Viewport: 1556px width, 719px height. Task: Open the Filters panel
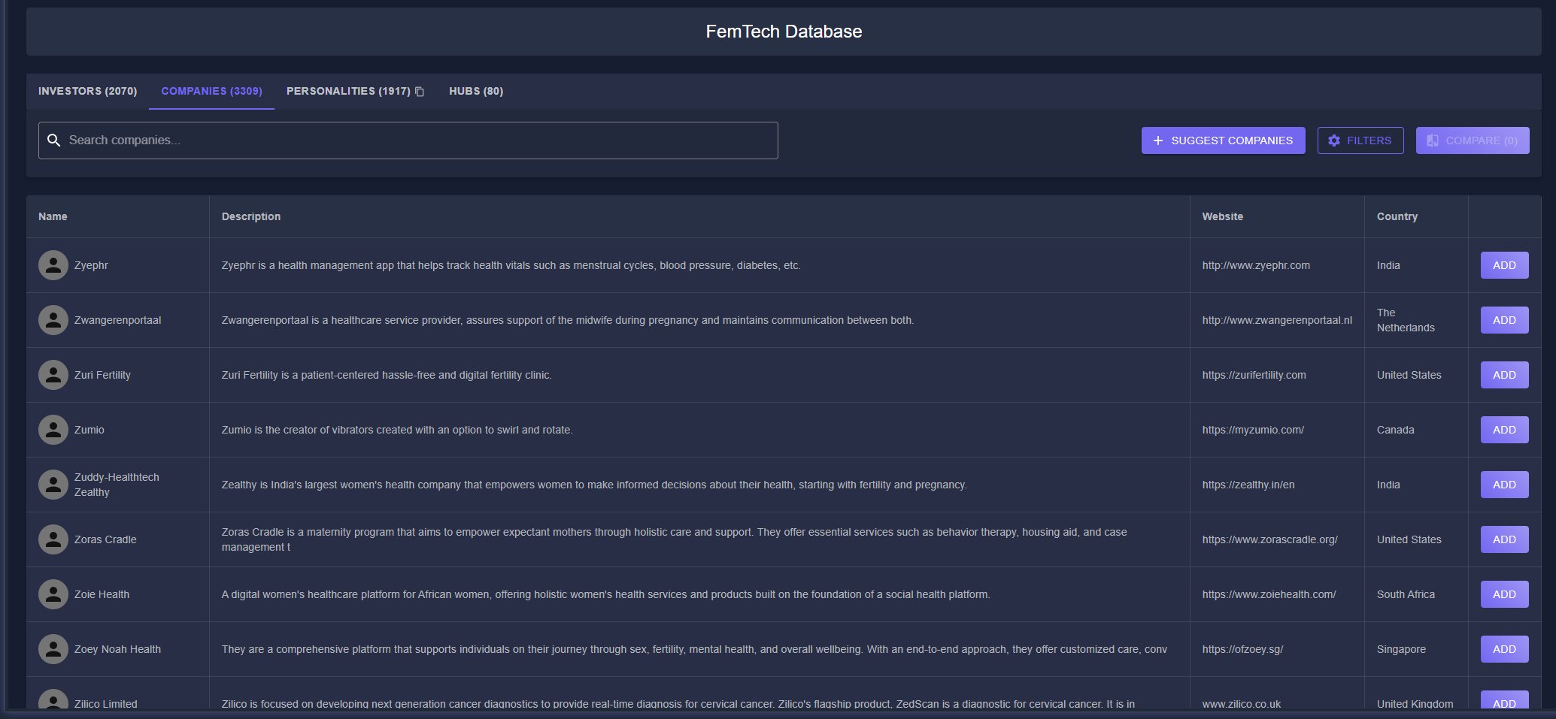(1360, 140)
